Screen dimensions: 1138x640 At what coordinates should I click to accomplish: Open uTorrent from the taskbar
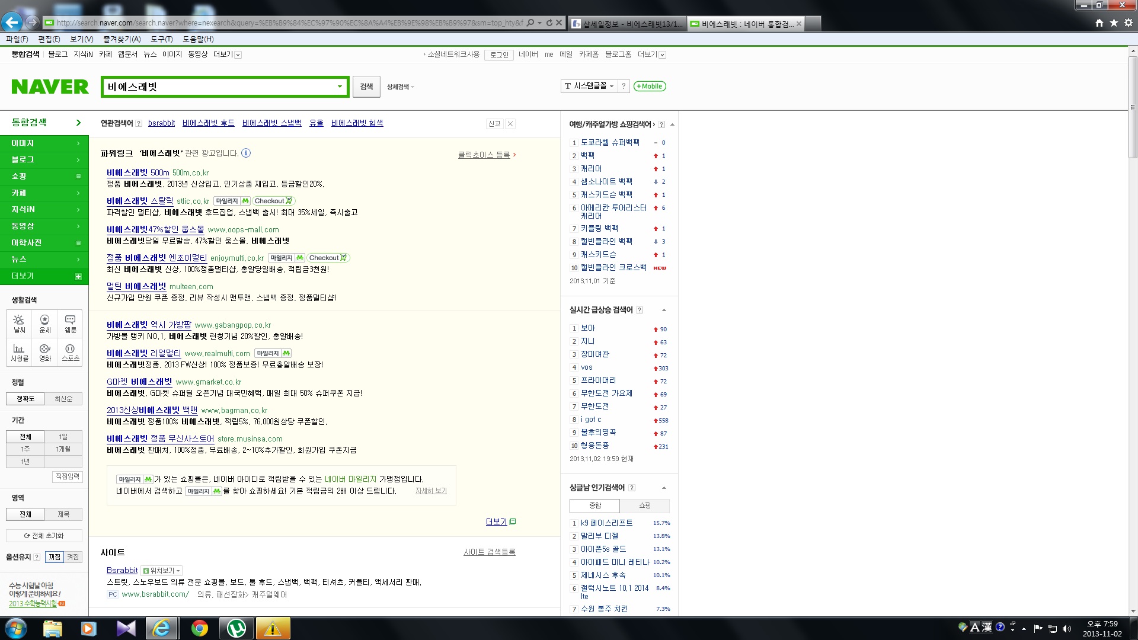(x=236, y=628)
